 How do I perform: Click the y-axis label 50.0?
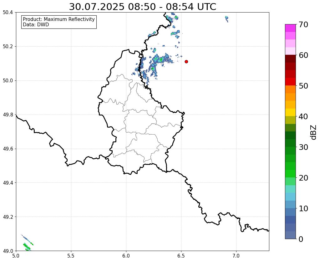8,81
